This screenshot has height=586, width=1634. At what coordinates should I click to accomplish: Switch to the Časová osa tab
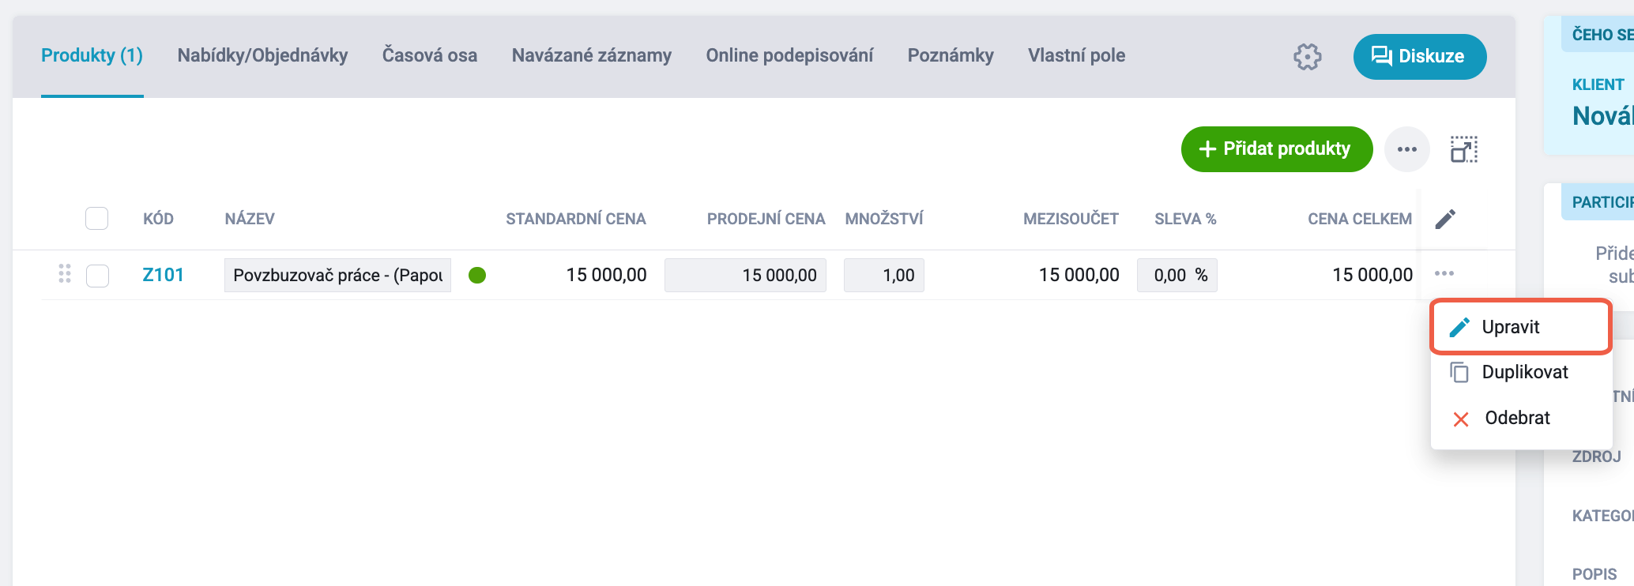coord(430,55)
